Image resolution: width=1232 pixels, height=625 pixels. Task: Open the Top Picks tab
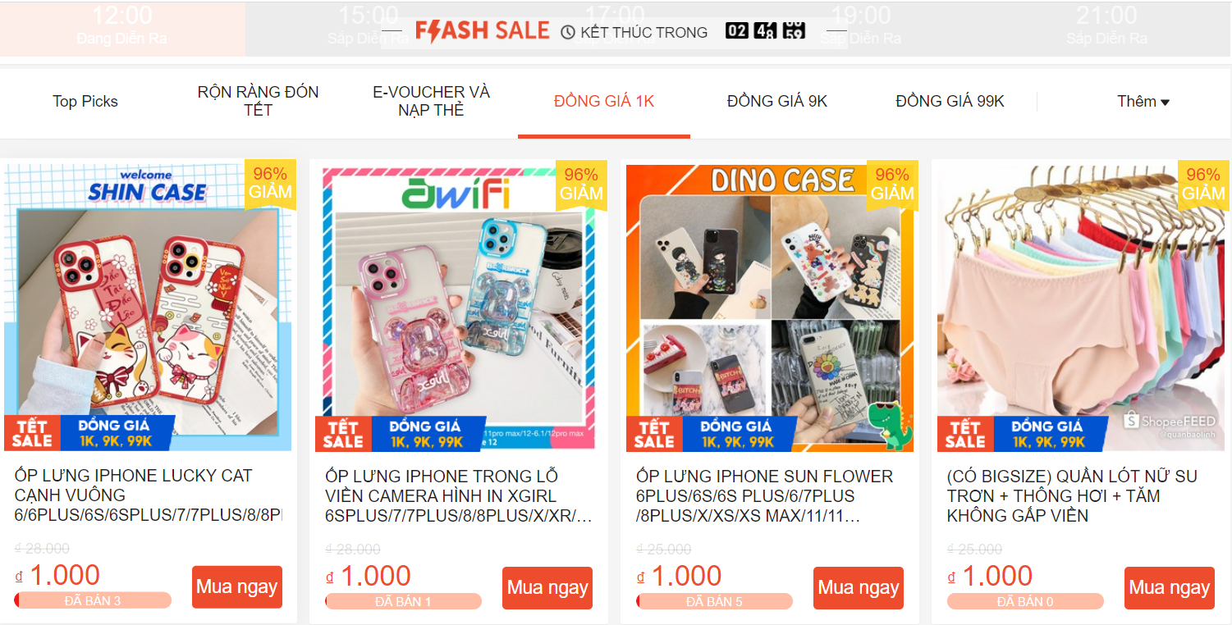click(x=85, y=102)
